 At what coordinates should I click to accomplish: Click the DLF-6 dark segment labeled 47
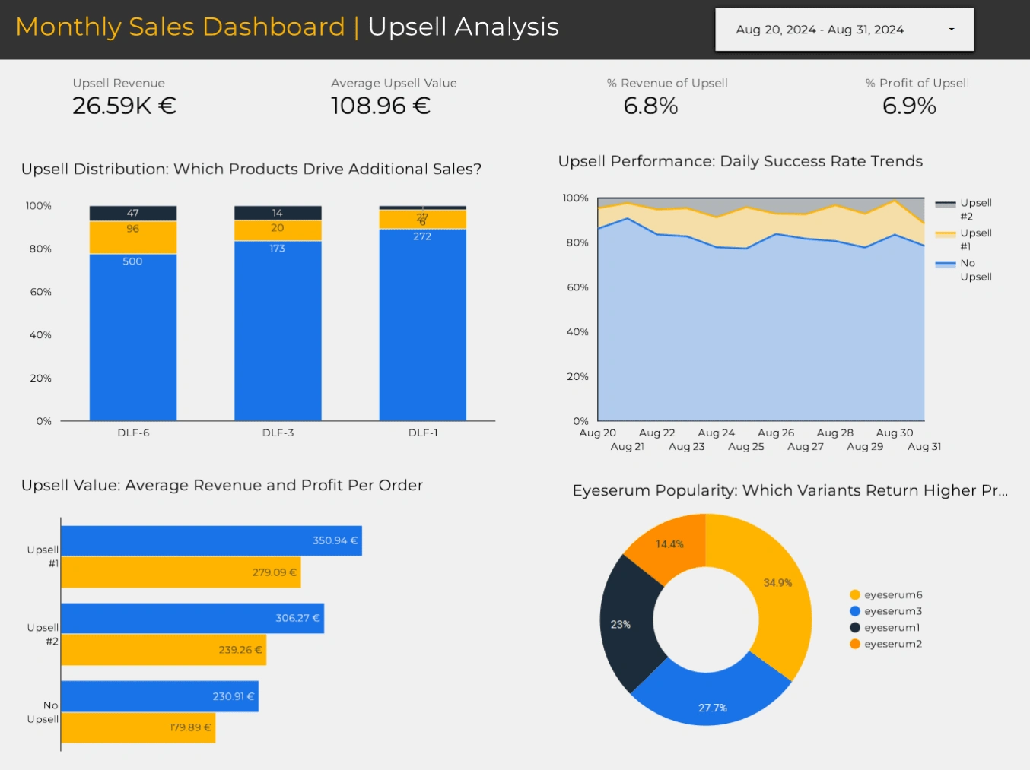coord(133,214)
